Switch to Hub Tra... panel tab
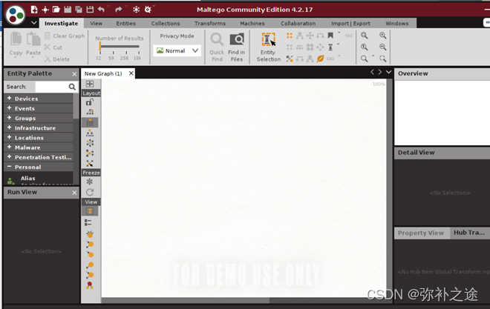Image resolution: width=490 pixels, height=309 pixels. point(469,233)
